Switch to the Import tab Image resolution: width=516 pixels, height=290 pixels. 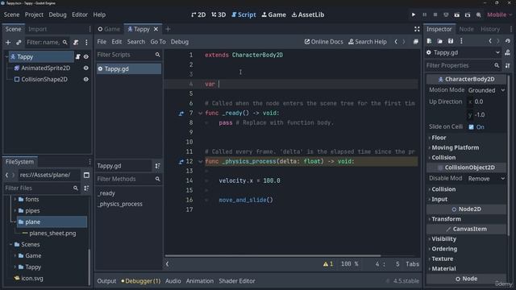pos(38,29)
